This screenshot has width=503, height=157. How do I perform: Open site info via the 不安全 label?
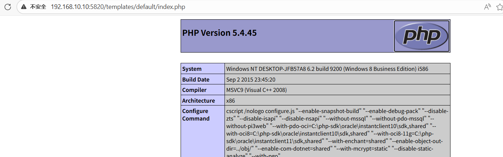(x=38, y=7)
